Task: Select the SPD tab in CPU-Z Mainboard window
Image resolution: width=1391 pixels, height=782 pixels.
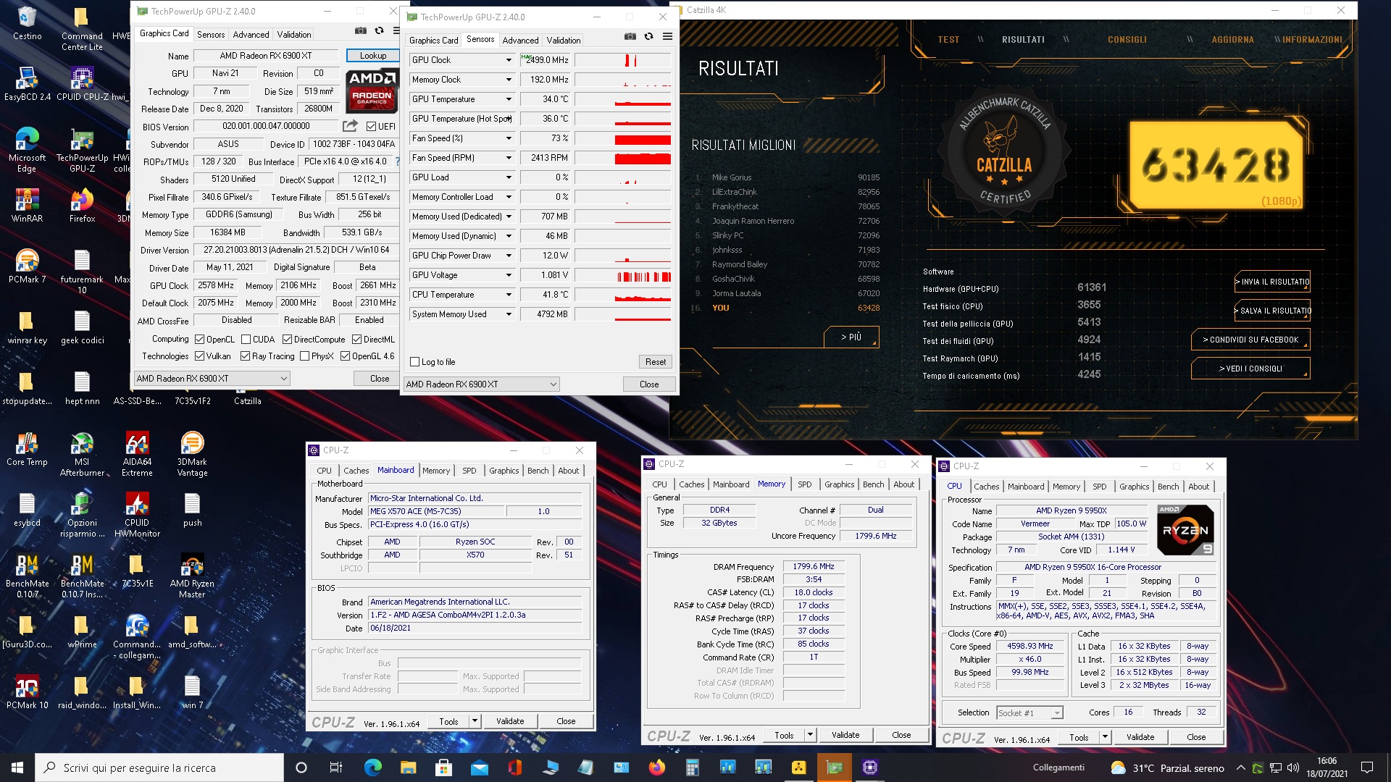Action: pos(469,471)
